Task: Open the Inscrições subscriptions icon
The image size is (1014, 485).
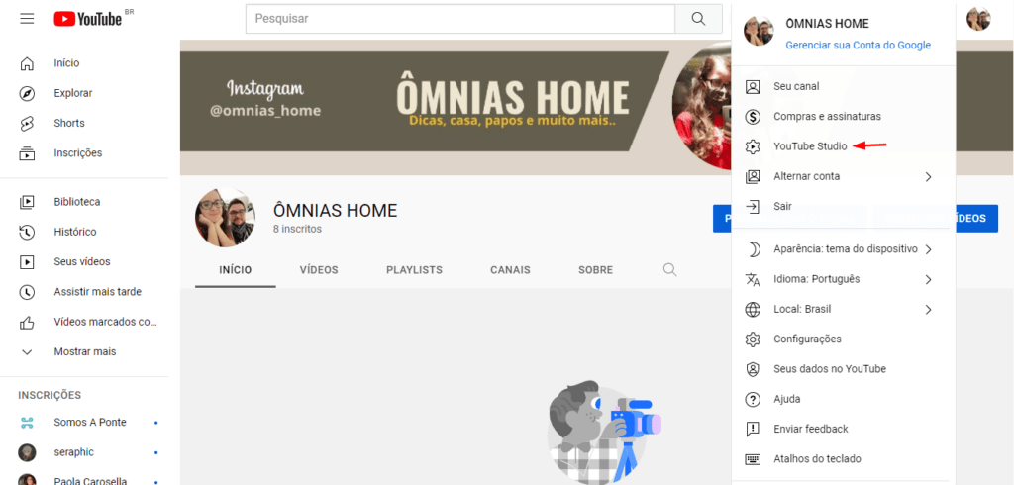Action: (x=27, y=153)
